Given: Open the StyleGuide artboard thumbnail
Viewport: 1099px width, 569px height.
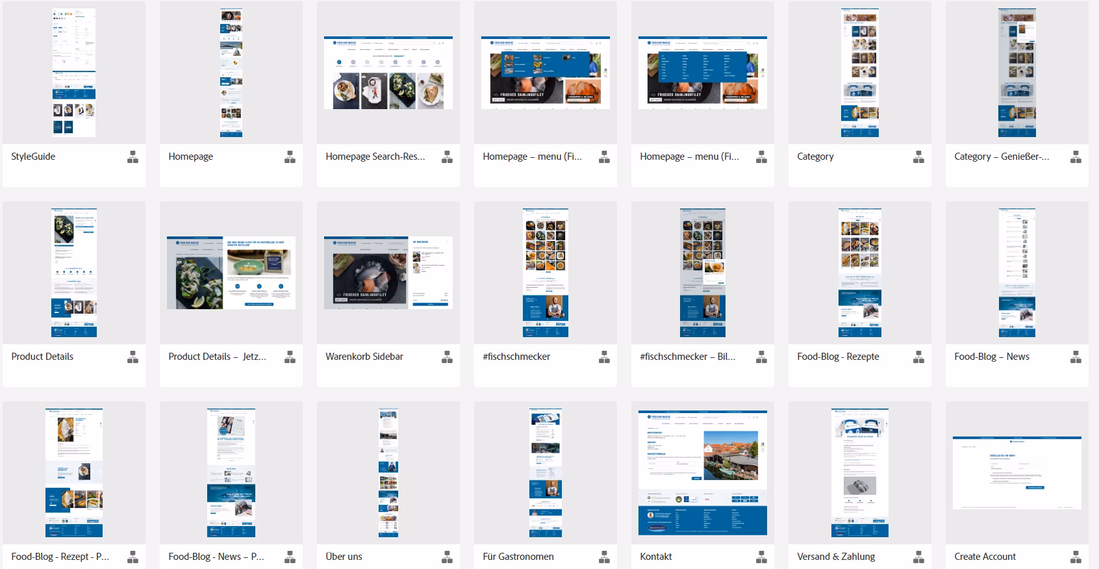Looking at the screenshot, I should coord(74,73).
